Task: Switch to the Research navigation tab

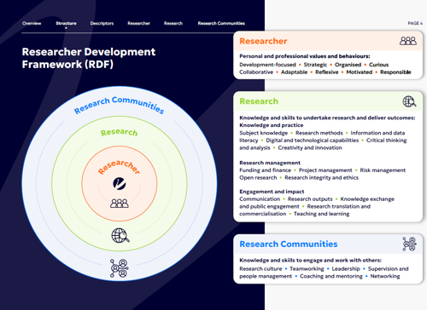Action: (173, 23)
